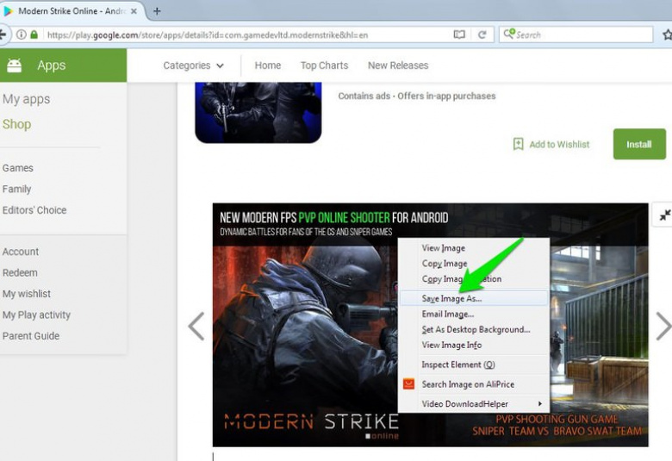
Task: Open New Releases
Action: click(398, 65)
